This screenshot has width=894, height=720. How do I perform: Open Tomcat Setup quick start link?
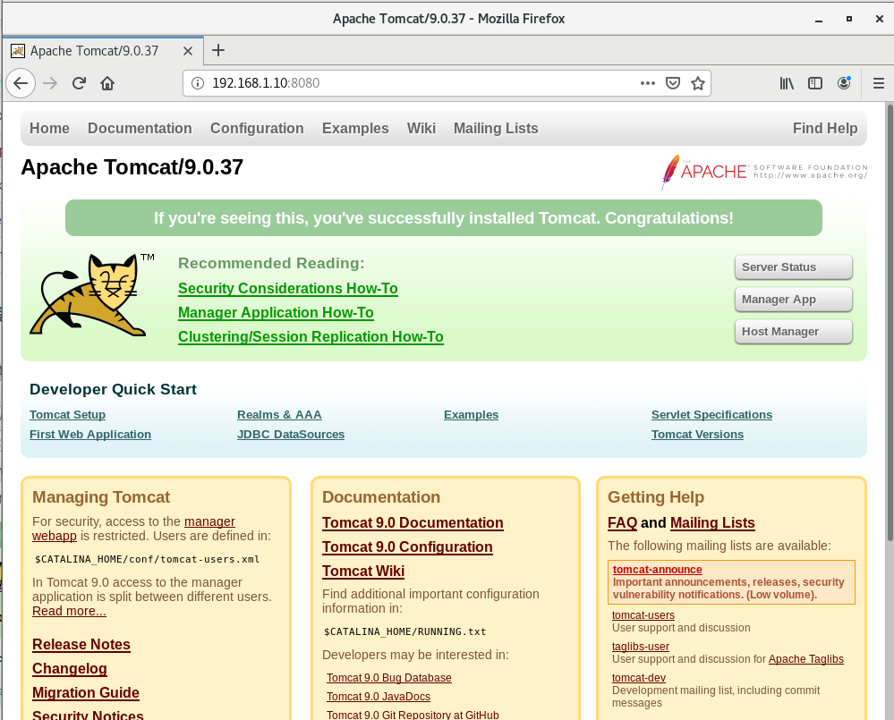[67, 415]
